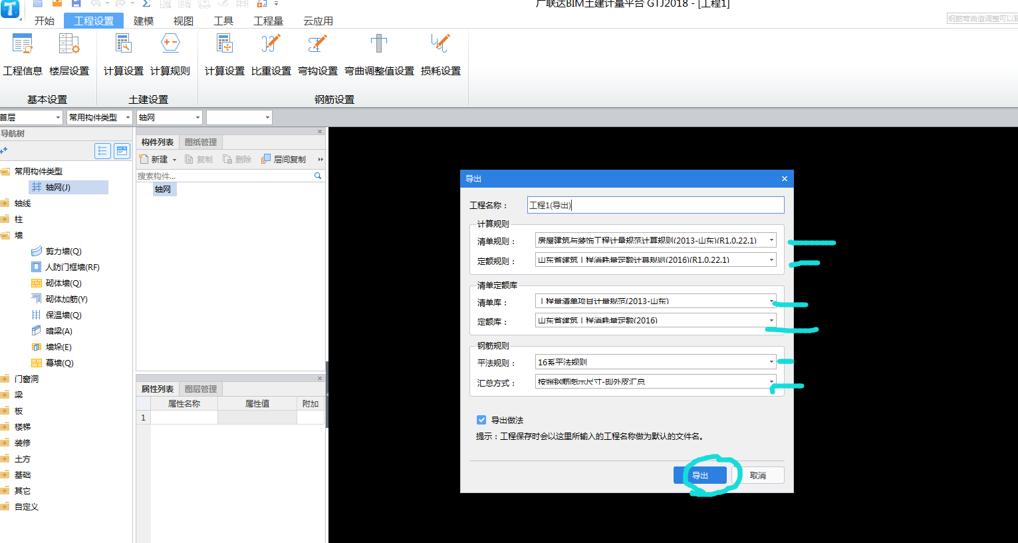Switch to the 云应用 ribbon tab

318,21
